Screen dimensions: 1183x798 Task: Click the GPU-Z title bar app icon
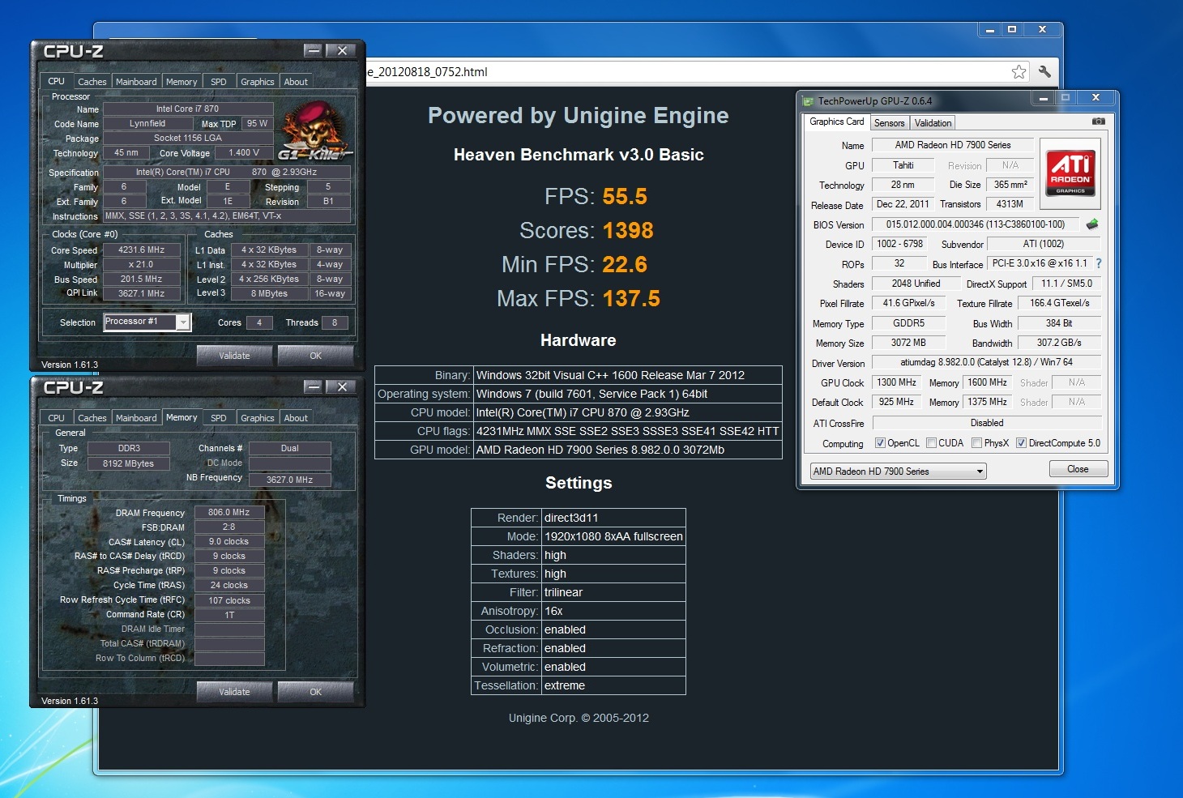(808, 101)
